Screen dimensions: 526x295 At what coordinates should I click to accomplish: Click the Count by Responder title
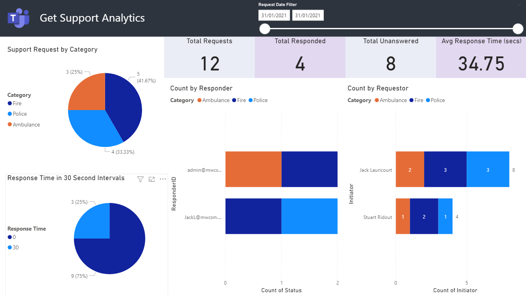(201, 88)
